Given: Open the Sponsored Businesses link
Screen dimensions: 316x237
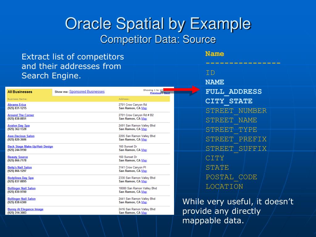Looking at the screenshot, I should point(87,92).
